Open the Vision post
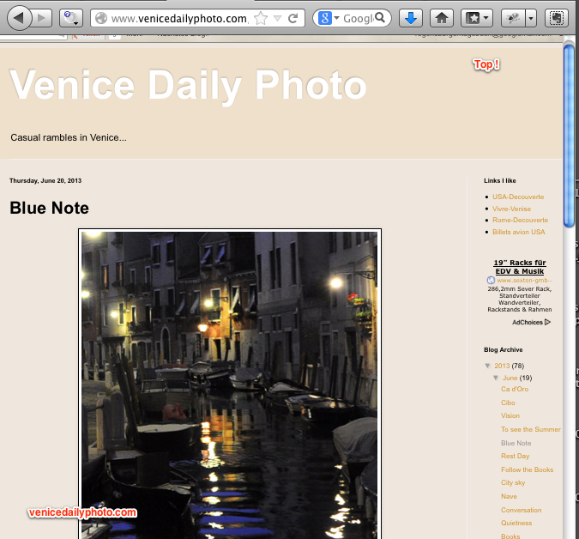This screenshot has height=539, width=579. [x=510, y=415]
